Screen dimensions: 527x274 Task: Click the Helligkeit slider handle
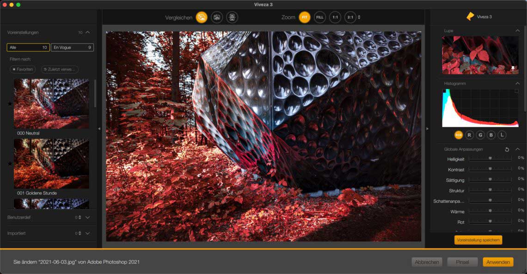(x=490, y=158)
